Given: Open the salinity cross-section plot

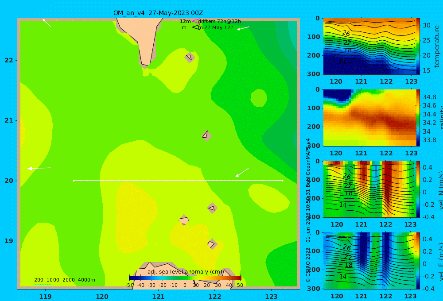Looking at the screenshot, I should click(369, 118).
